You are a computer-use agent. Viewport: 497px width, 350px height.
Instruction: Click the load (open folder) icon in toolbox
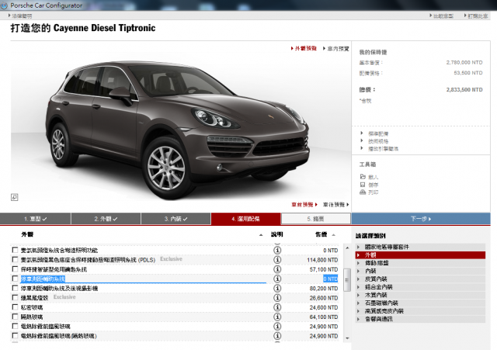[x=363, y=176]
